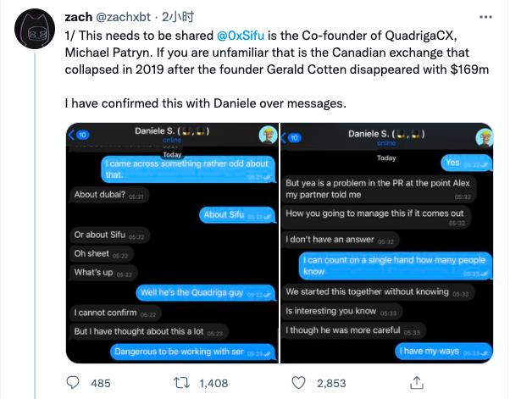Click the 485 replies count

point(100,383)
